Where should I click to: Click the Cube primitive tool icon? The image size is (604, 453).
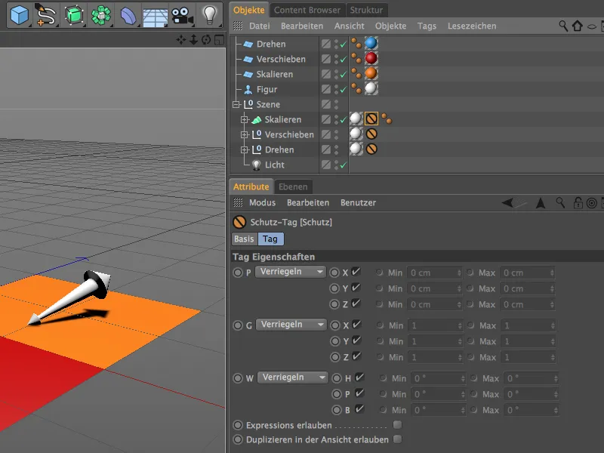tap(20, 15)
